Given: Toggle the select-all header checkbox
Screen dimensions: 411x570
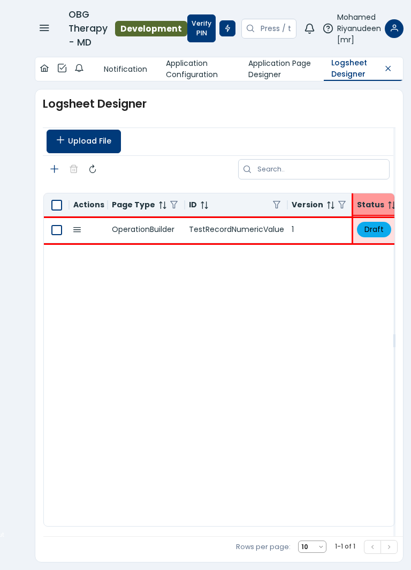Looking at the screenshot, I should coord(57,205).
